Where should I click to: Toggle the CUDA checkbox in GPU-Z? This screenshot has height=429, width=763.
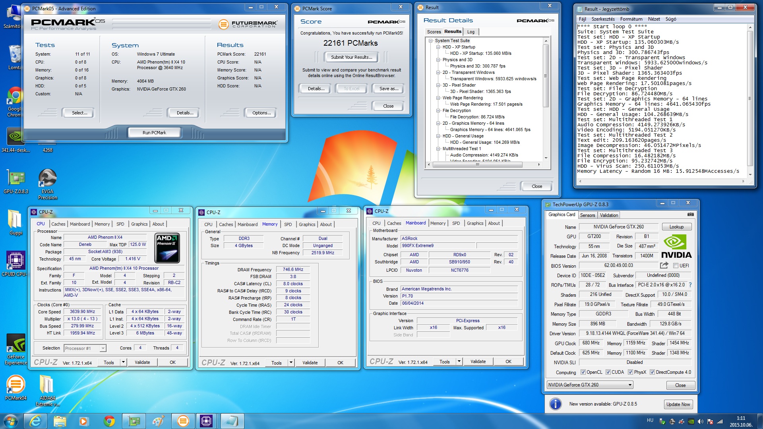tap(608, 372)
